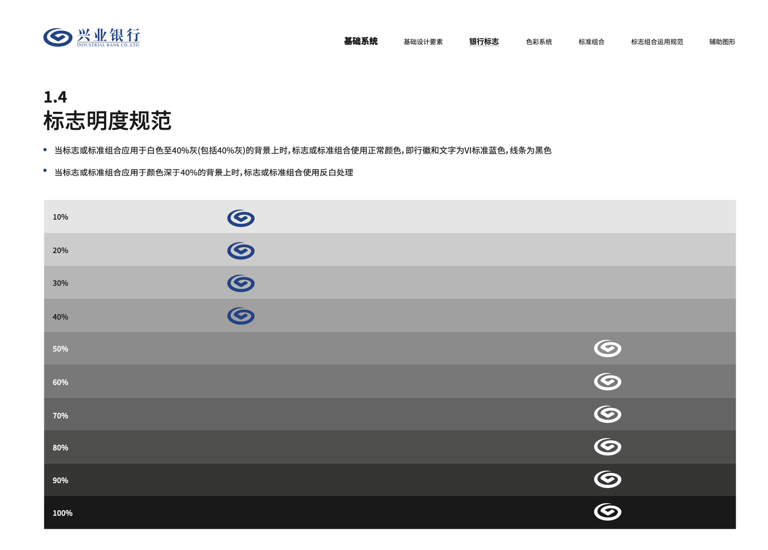Switch to the 银行标志 tab
Screen dimensions: 768x550
[484, 42]
